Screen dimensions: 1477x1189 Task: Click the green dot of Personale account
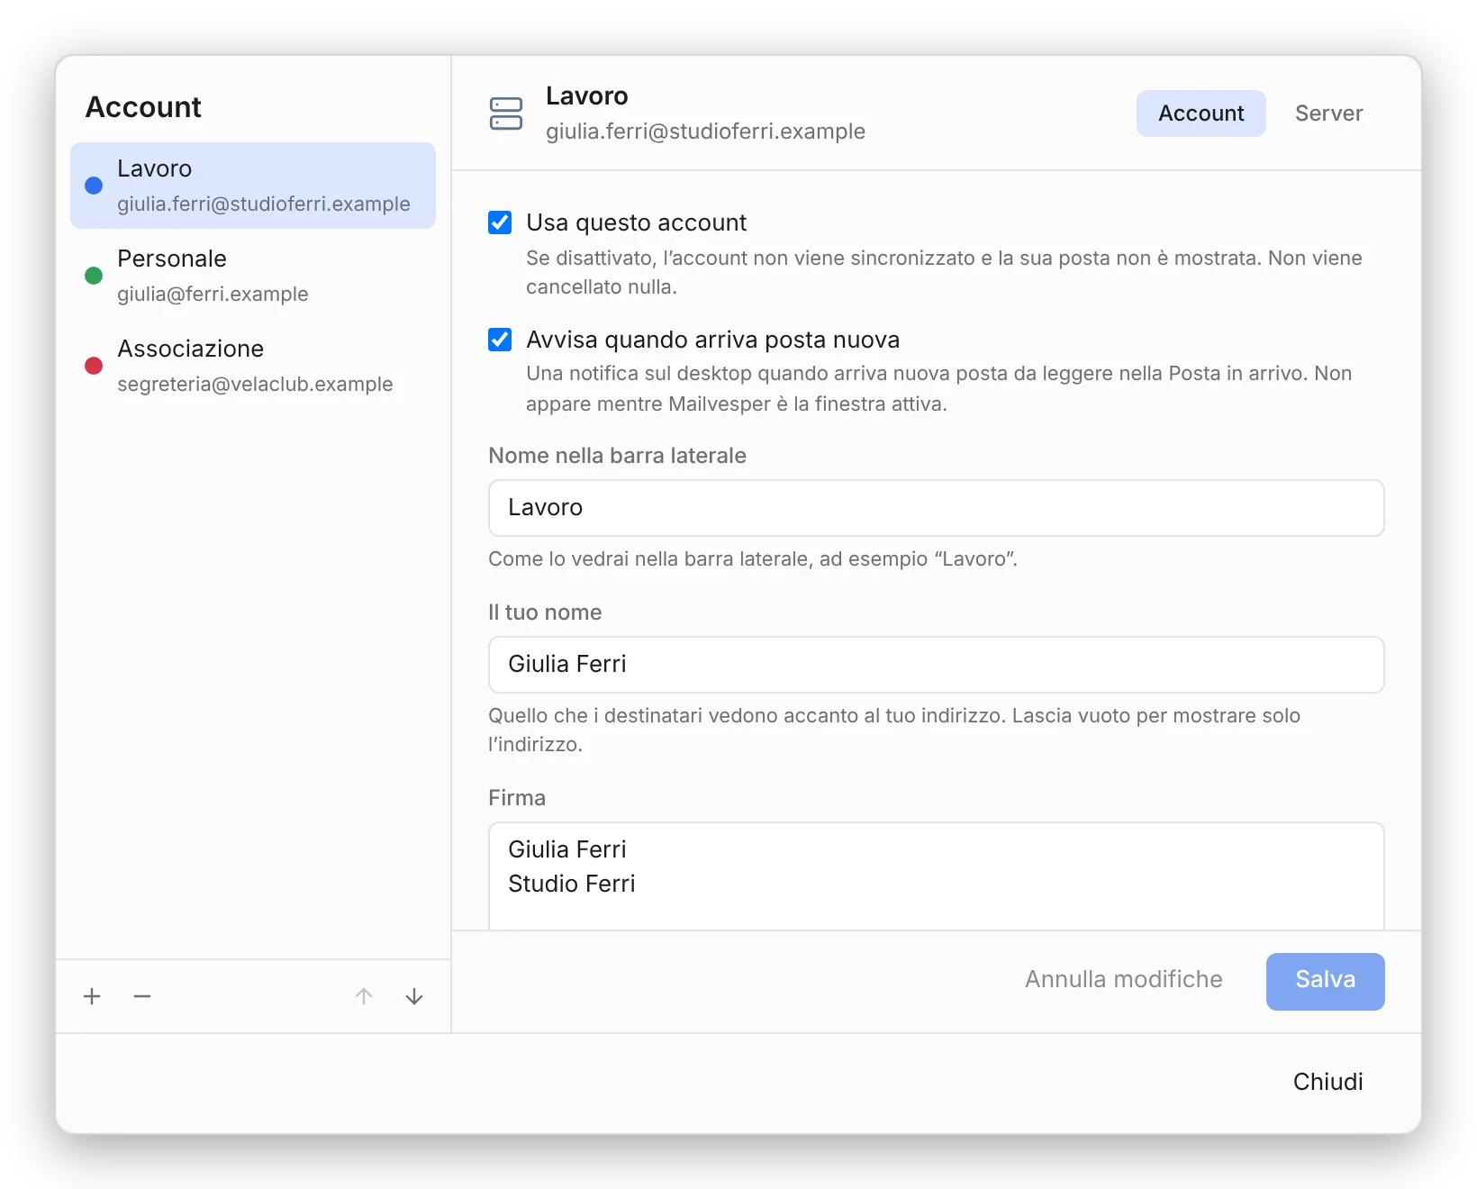tap(94, 276)
